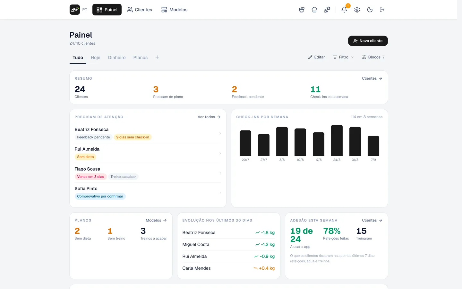Open the settings gear icon
462x289 pixels.
pos(357,10)
